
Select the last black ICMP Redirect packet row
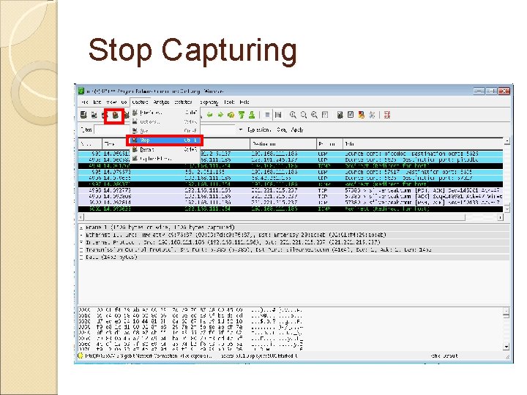291,208
